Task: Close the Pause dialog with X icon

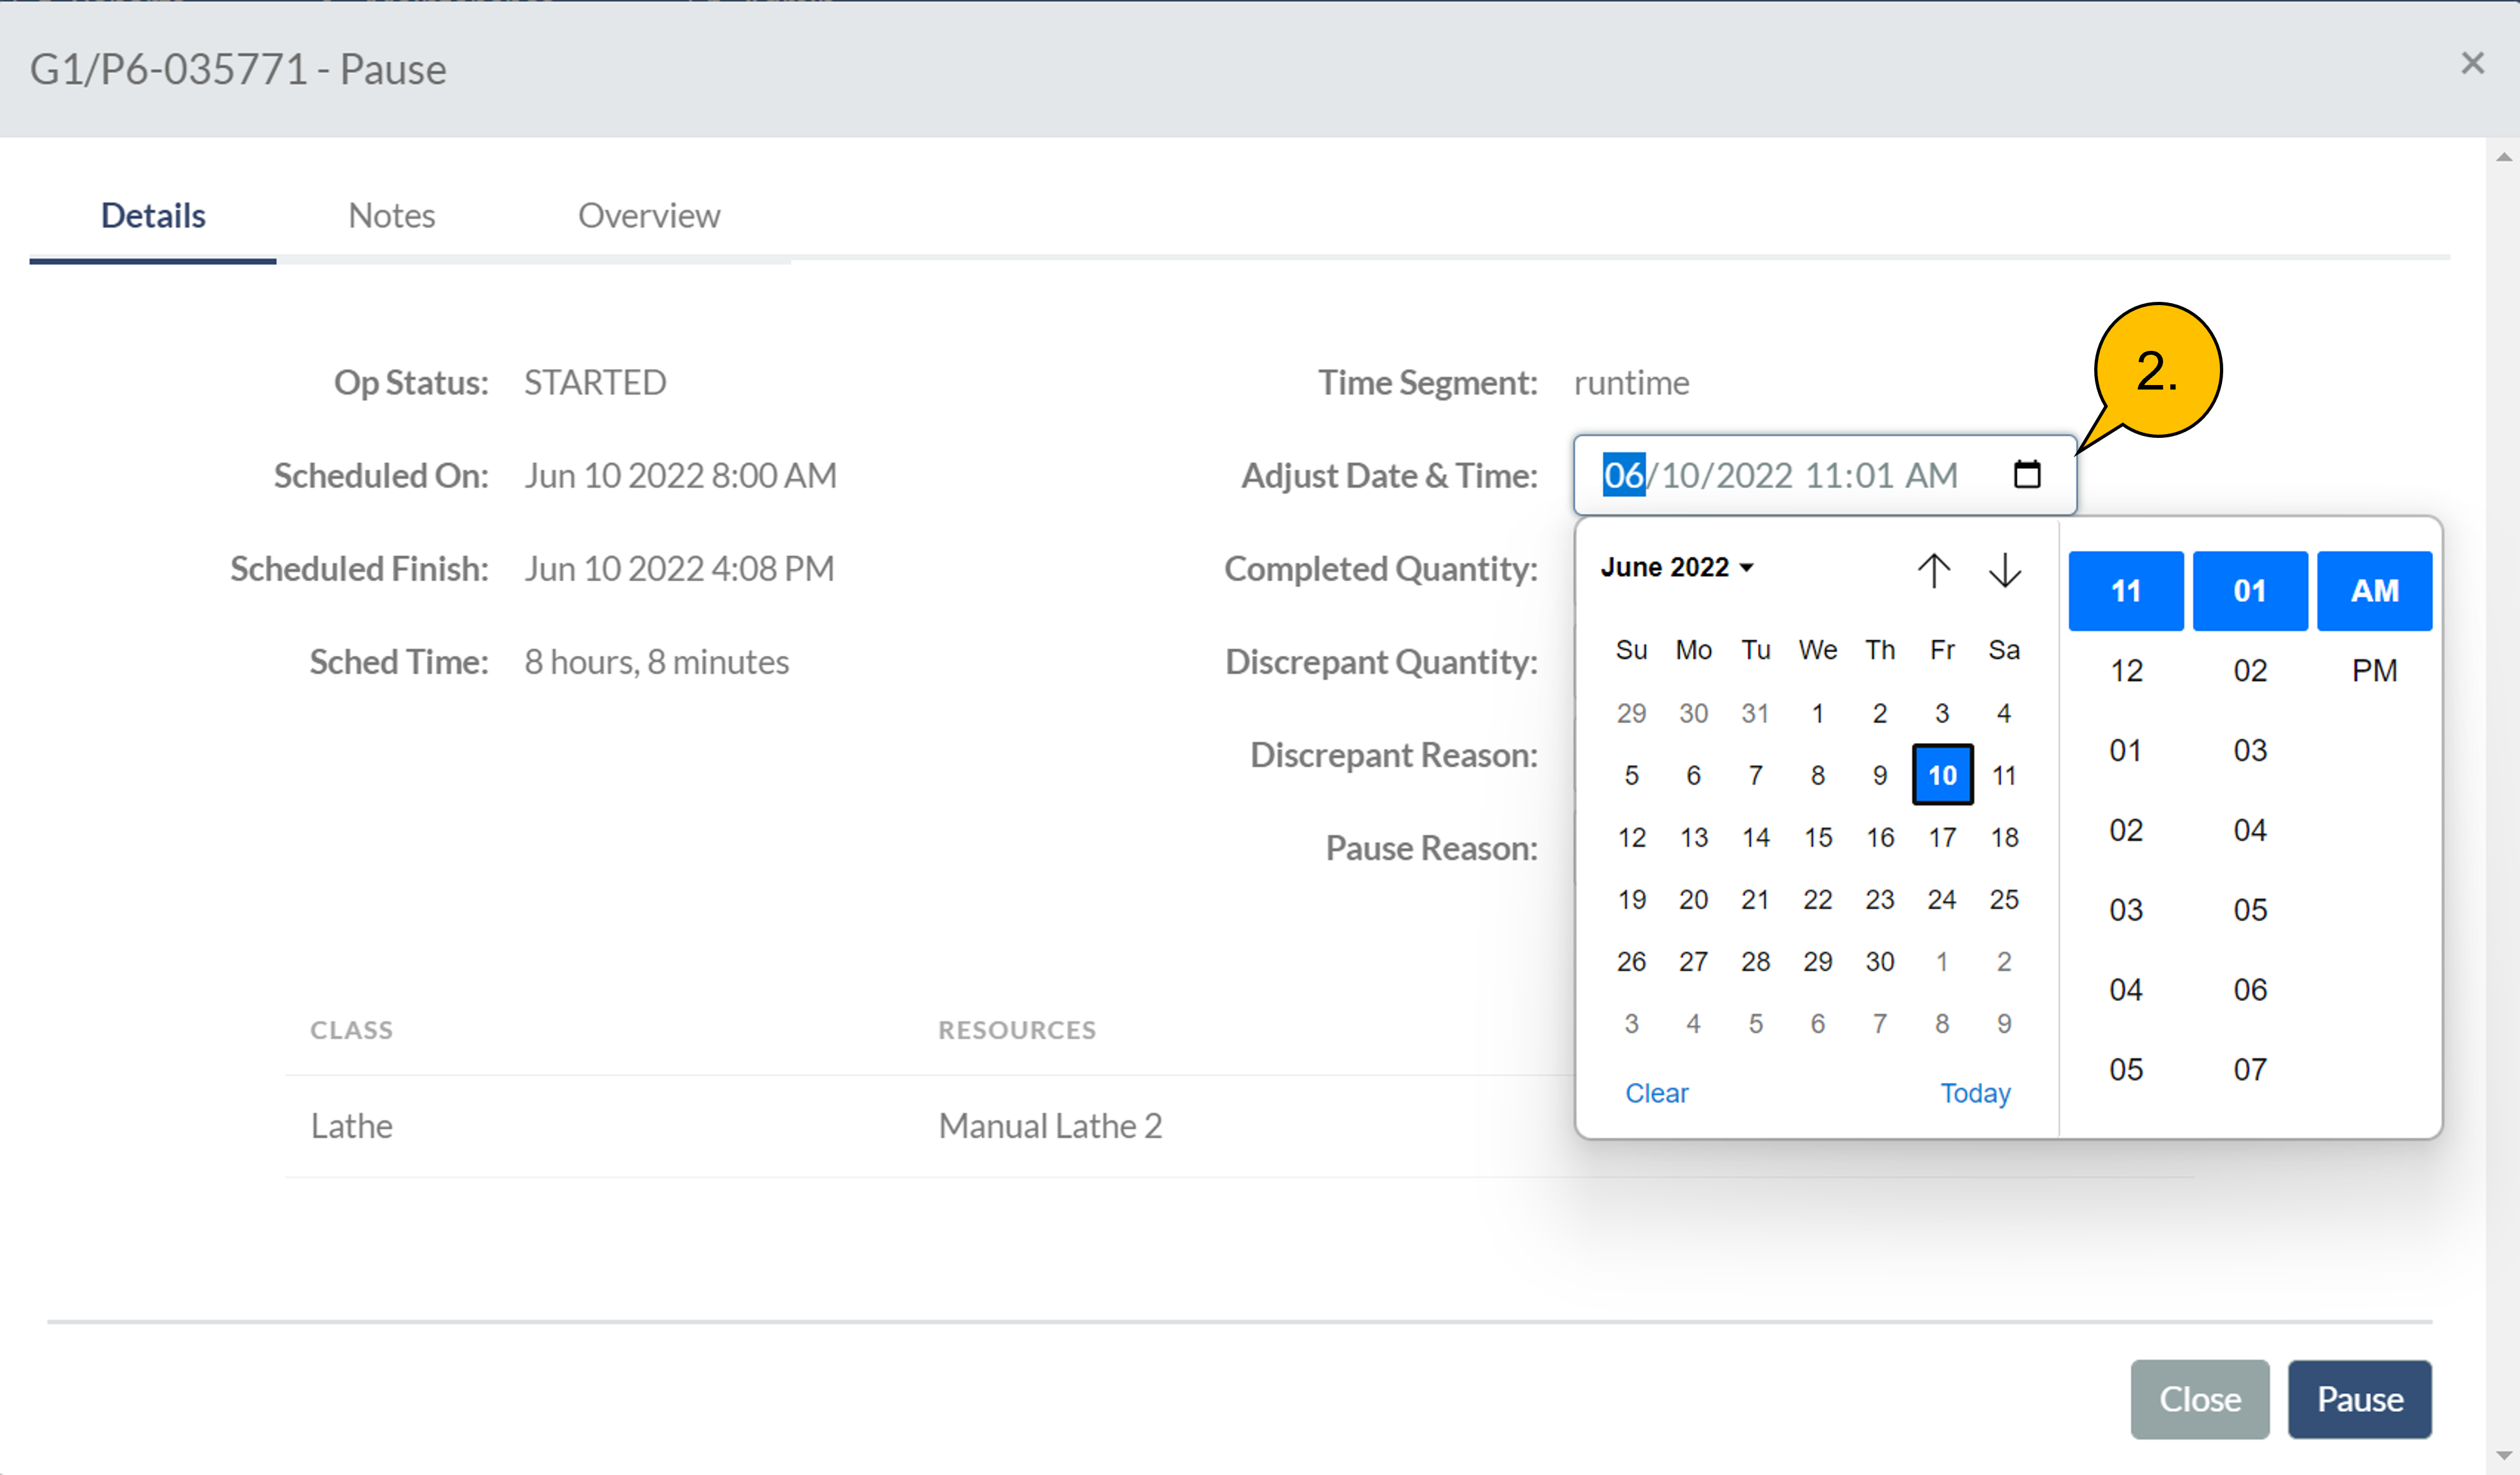Action: 2472,64
